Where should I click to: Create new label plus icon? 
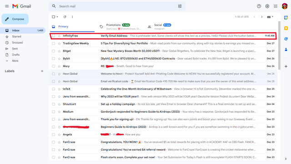click(42, 71)
